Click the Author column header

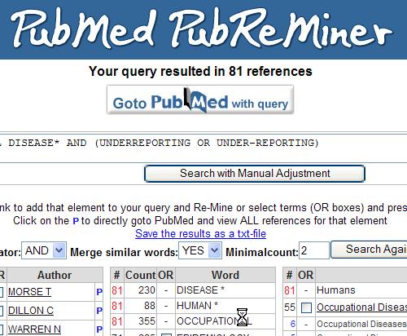pos(55,275)
